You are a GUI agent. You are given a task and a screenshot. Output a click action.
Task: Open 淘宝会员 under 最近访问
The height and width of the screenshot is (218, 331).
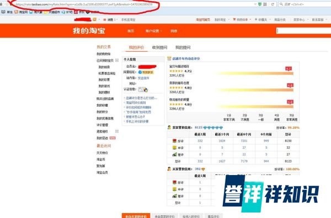point(102,172)
